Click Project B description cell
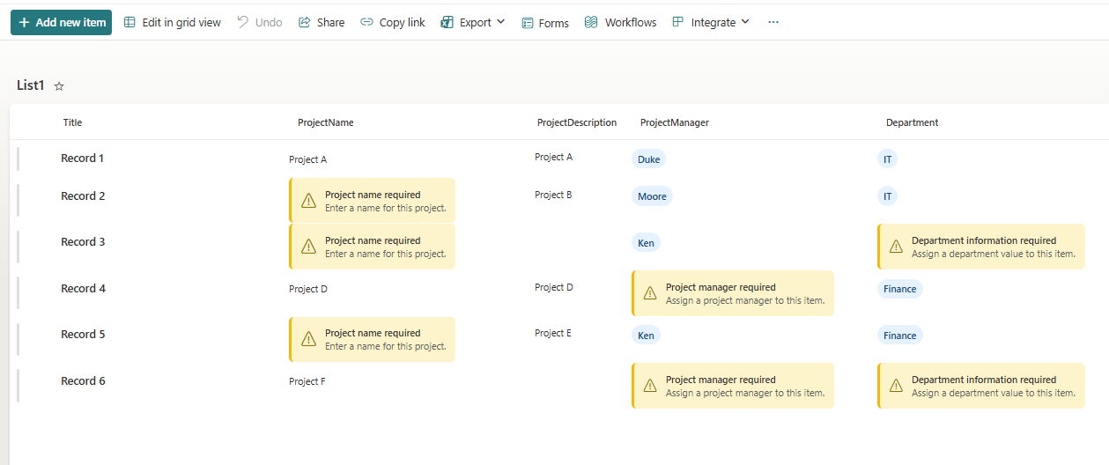 pyautogui.click(x=553, y=195)
